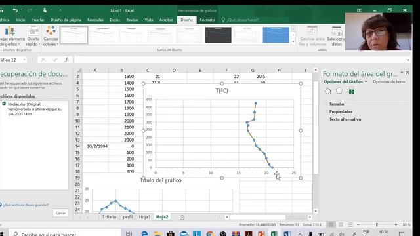Image resolution: width=420 pixels, height=236 pixels.
Task: Expand the Texto alternativo section
Action: tap(345, 119)
